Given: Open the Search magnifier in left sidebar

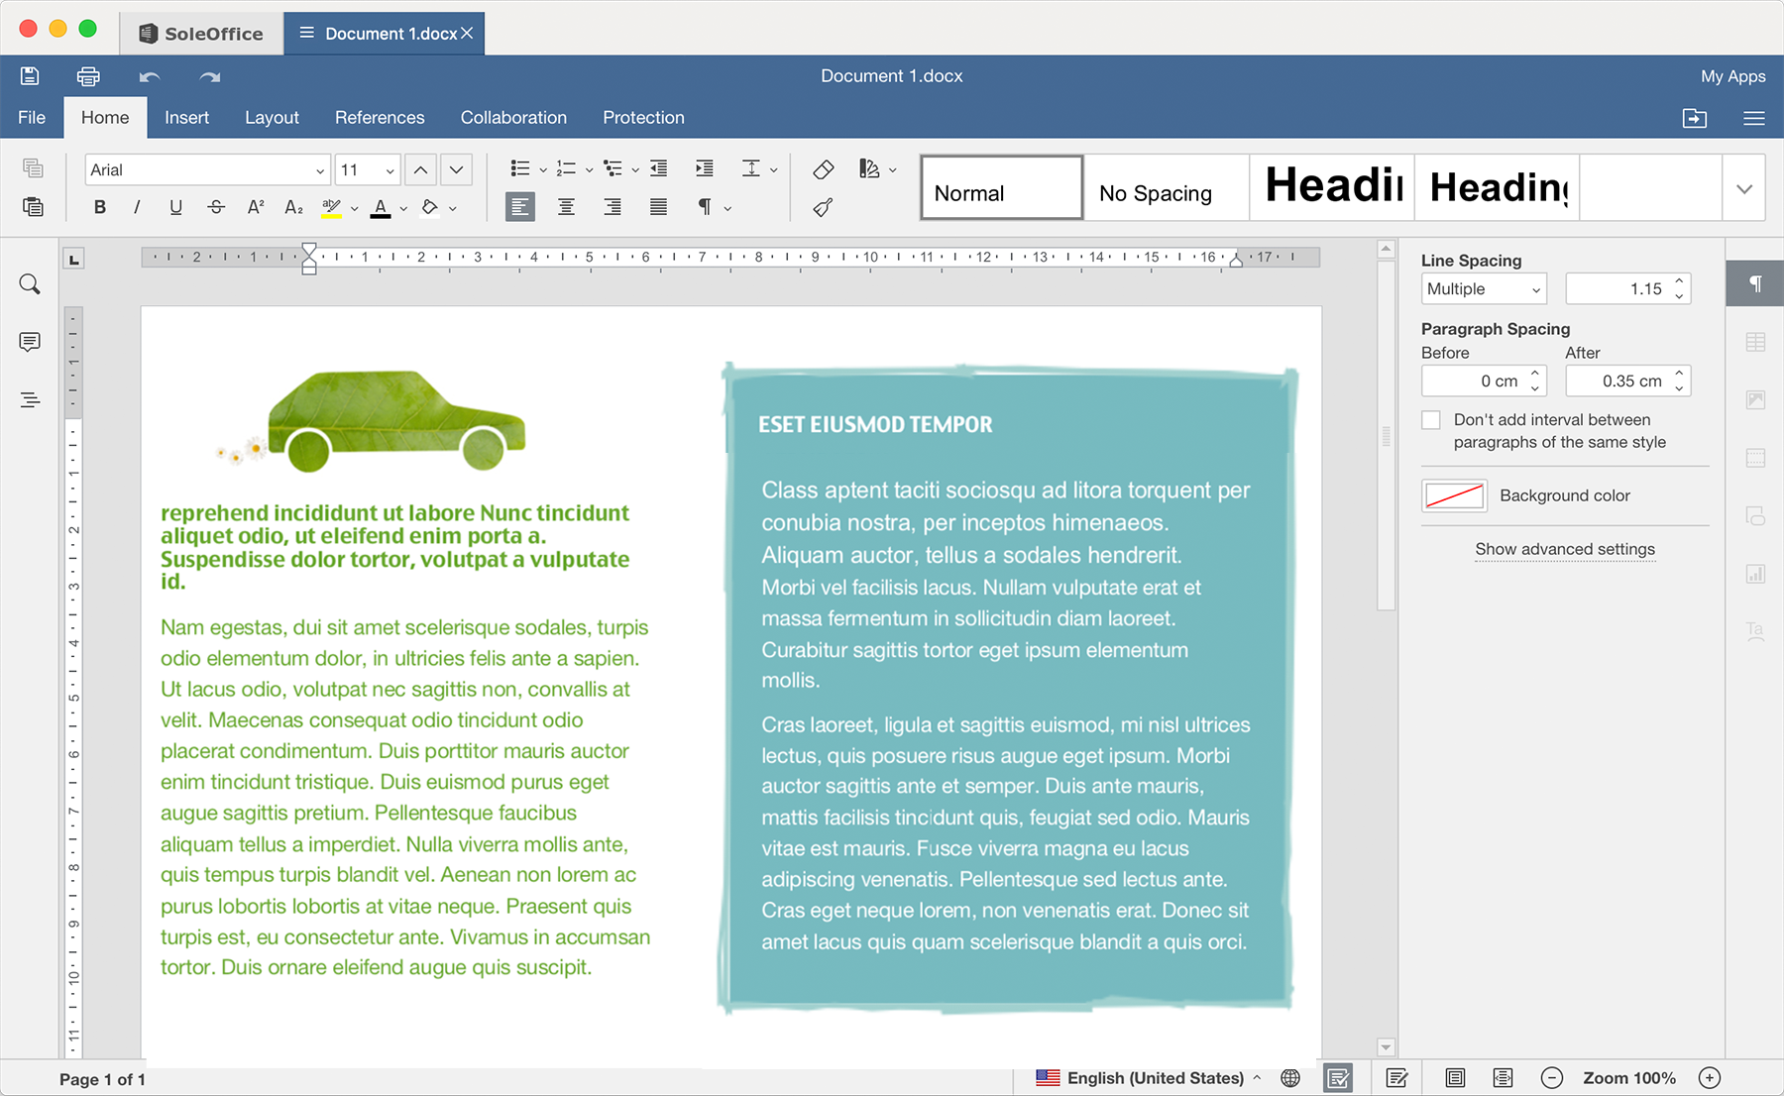Looking at the screenshot, I should (30, 285).
